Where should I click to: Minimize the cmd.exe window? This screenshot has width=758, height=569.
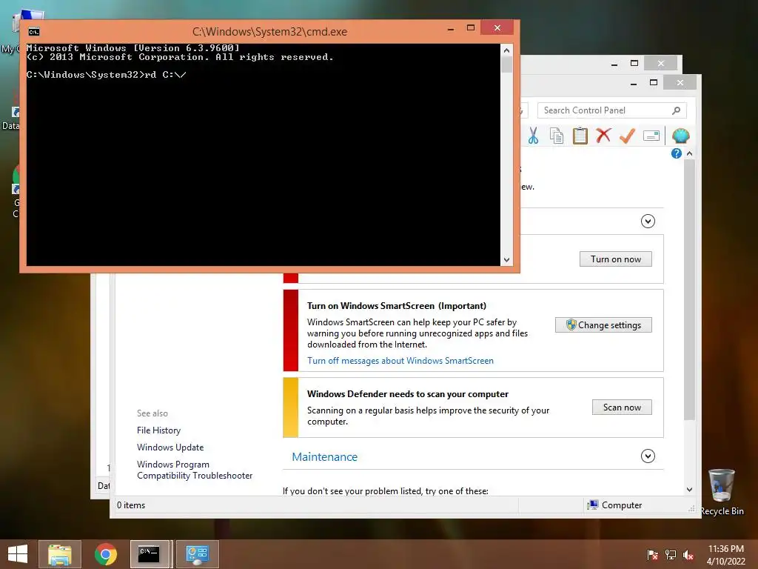pyautogui.click(x=451, y=28)
